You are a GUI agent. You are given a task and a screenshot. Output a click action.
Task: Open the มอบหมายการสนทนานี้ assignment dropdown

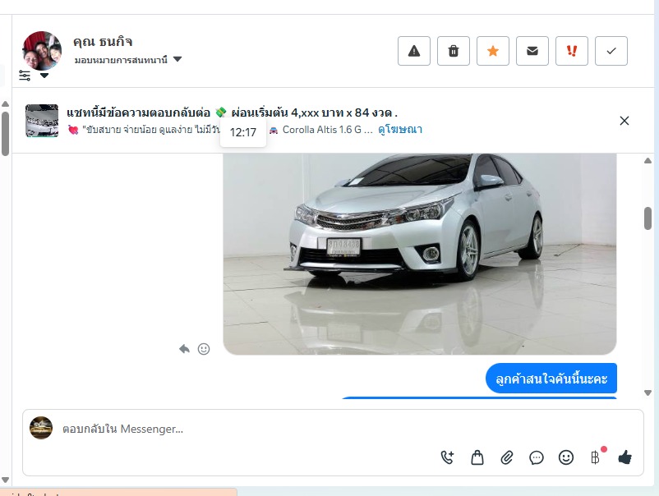[x=128, y=60]
